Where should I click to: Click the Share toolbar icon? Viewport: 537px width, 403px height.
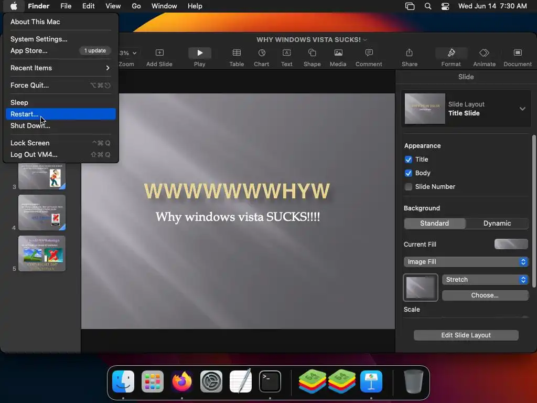pos(409,53)
